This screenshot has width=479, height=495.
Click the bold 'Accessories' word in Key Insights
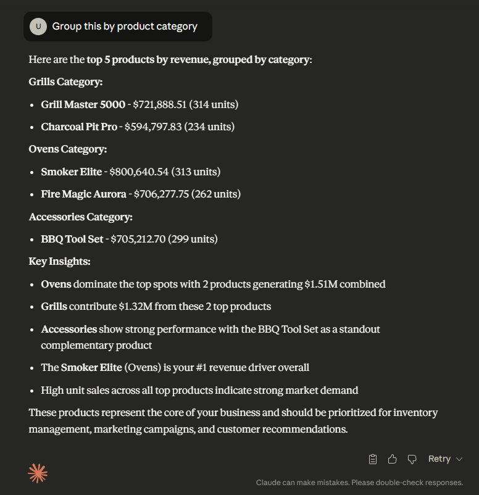click(x=69, y=329)
